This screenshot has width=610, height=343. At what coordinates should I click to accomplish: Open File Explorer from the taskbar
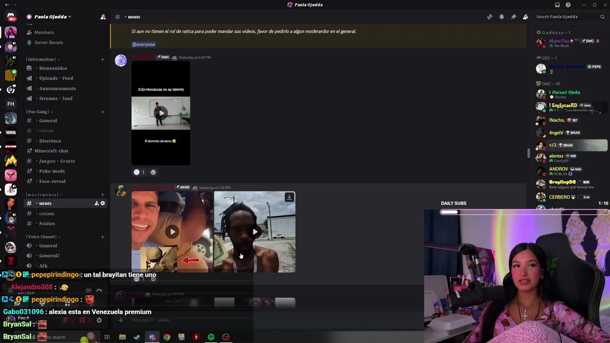pyautogui.click(x=122, y=337)
